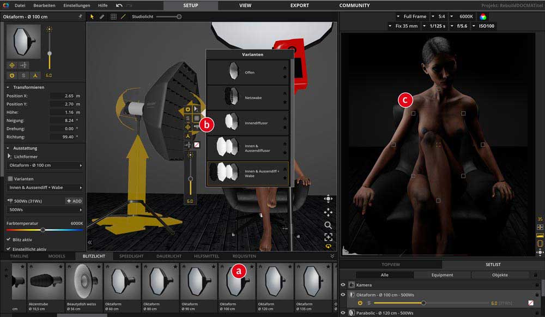The height and width of the screenshot is (317, 545).
Task: Switch to the SPEEDLIGHT tab
Action: [x=131, y=256]
